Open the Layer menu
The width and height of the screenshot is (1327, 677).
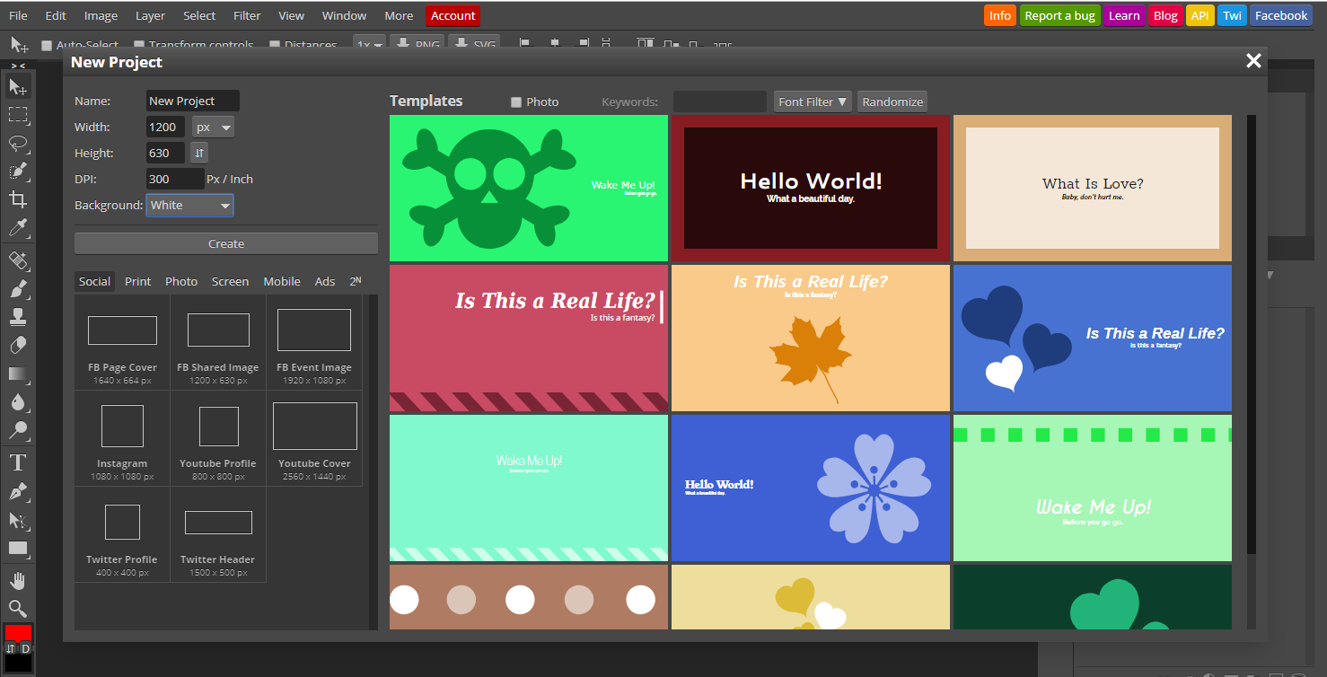(x=150, y=15)
